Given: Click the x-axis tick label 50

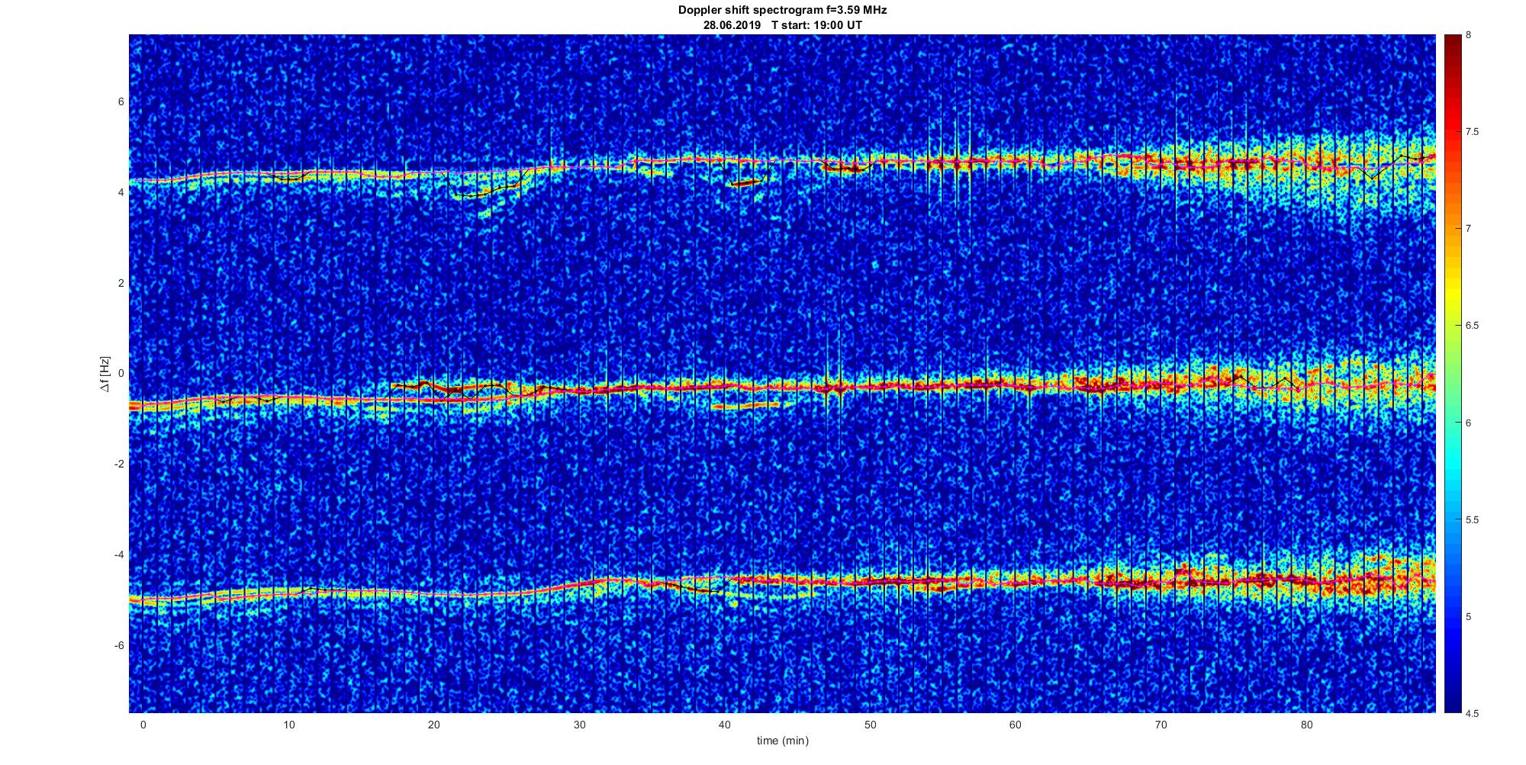Looking at the screenshot, I should [870, 725].
